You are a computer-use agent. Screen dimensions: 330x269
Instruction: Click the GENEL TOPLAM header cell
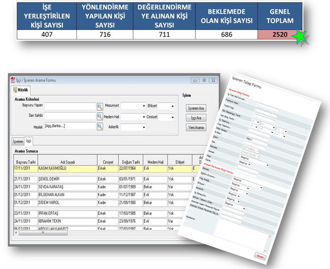coord(280,16)
